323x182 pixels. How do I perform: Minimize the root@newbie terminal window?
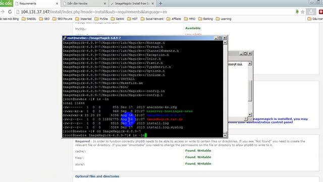216,38
